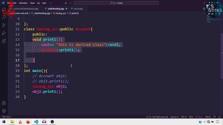223x125 pixels.
Task: Click the C++ folder search box
Action: 116,3
